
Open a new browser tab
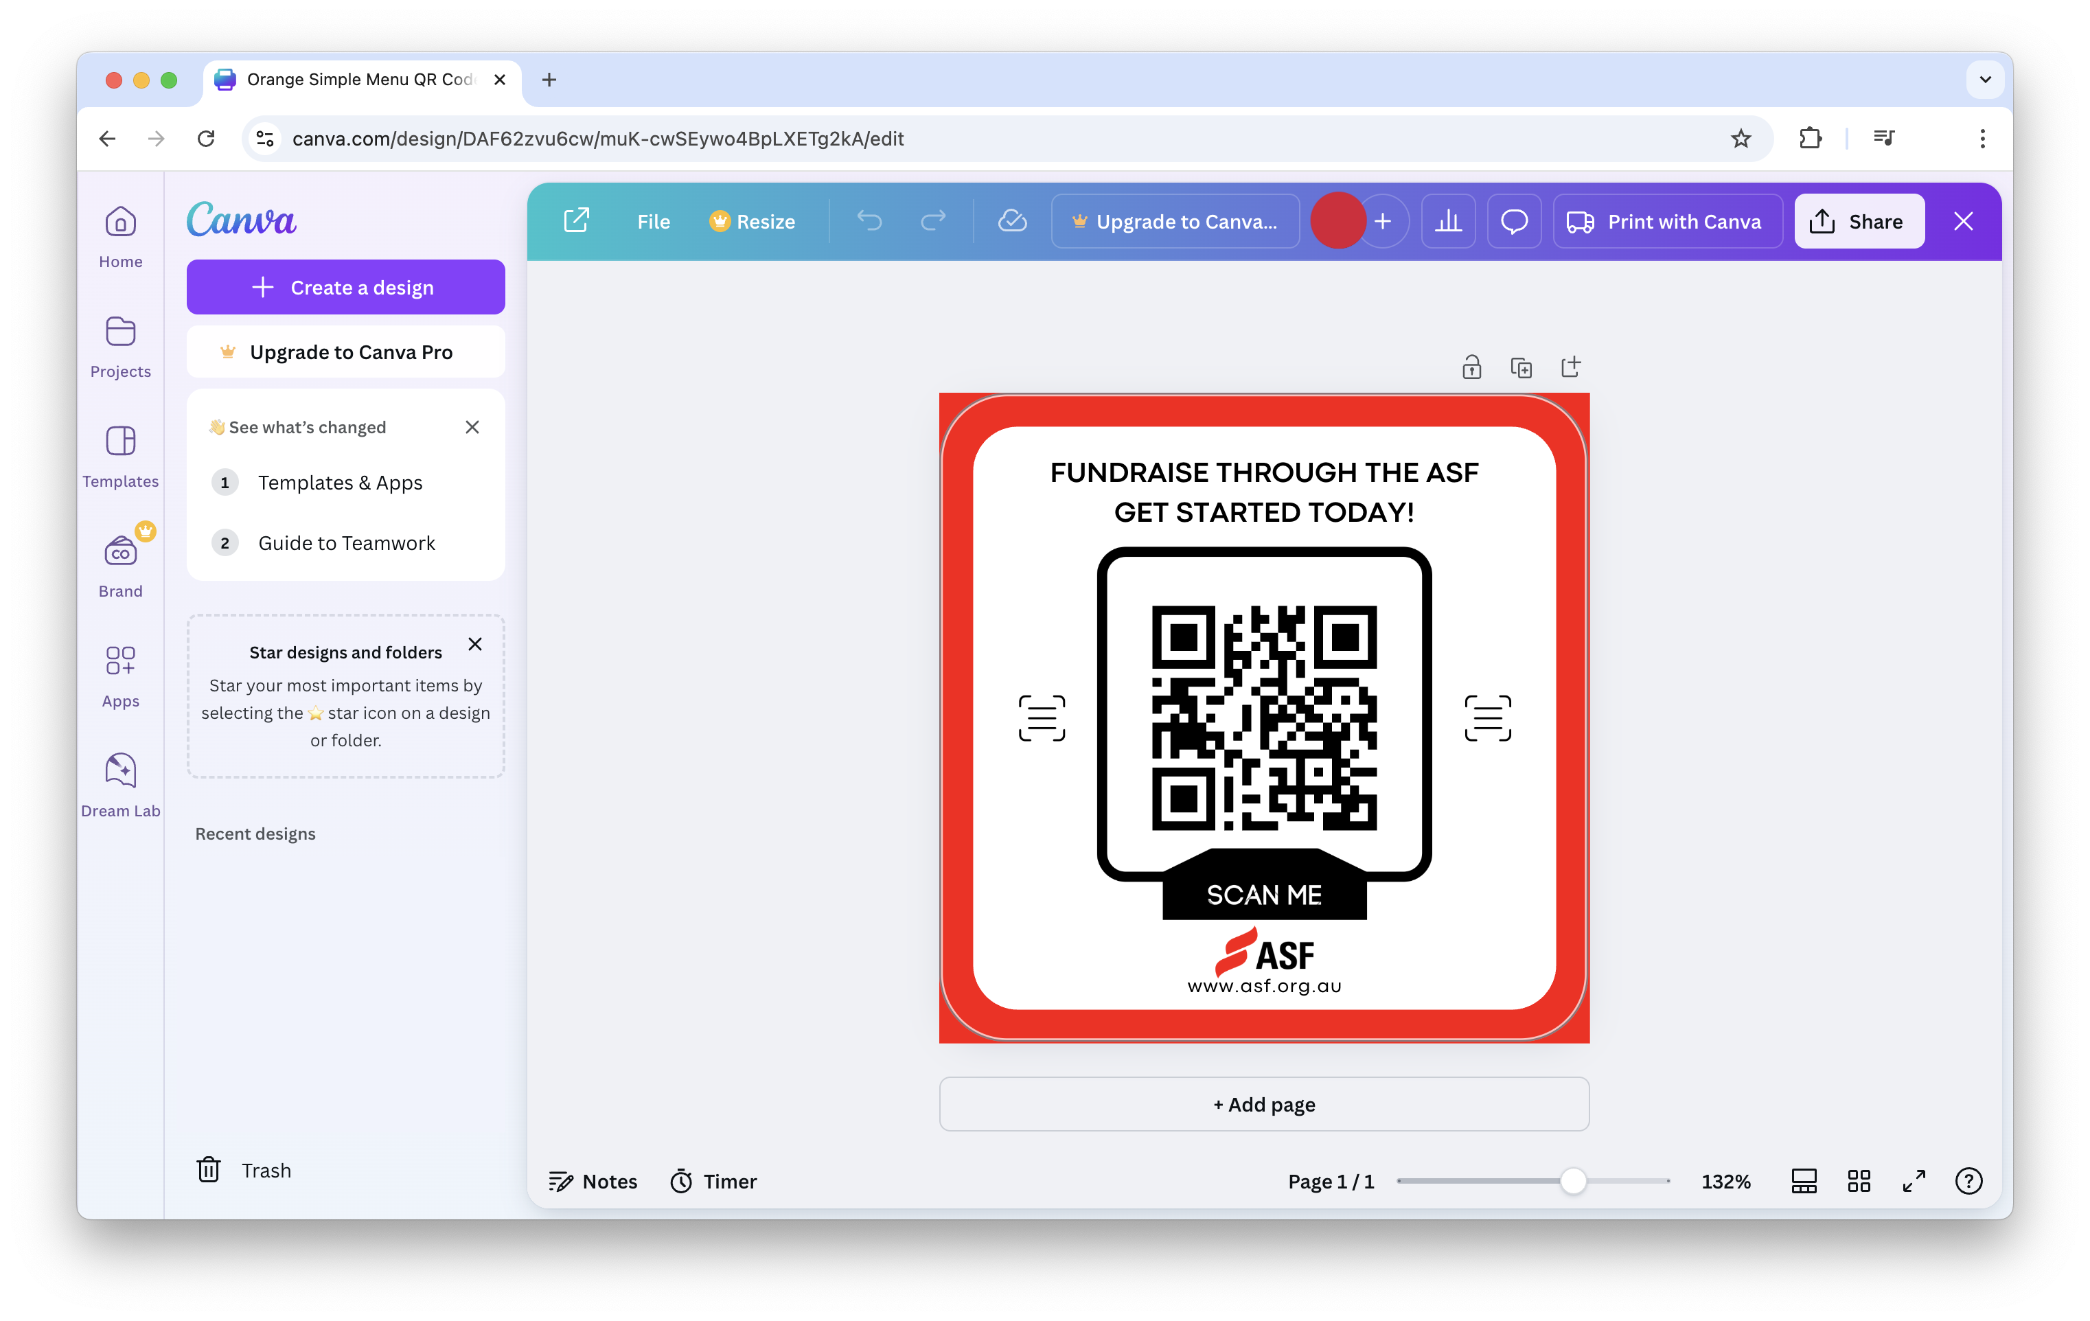click(x=549, y=80)
